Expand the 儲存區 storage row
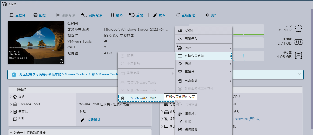This screenshot has width=313, height=135. click(x=11, y=111)
